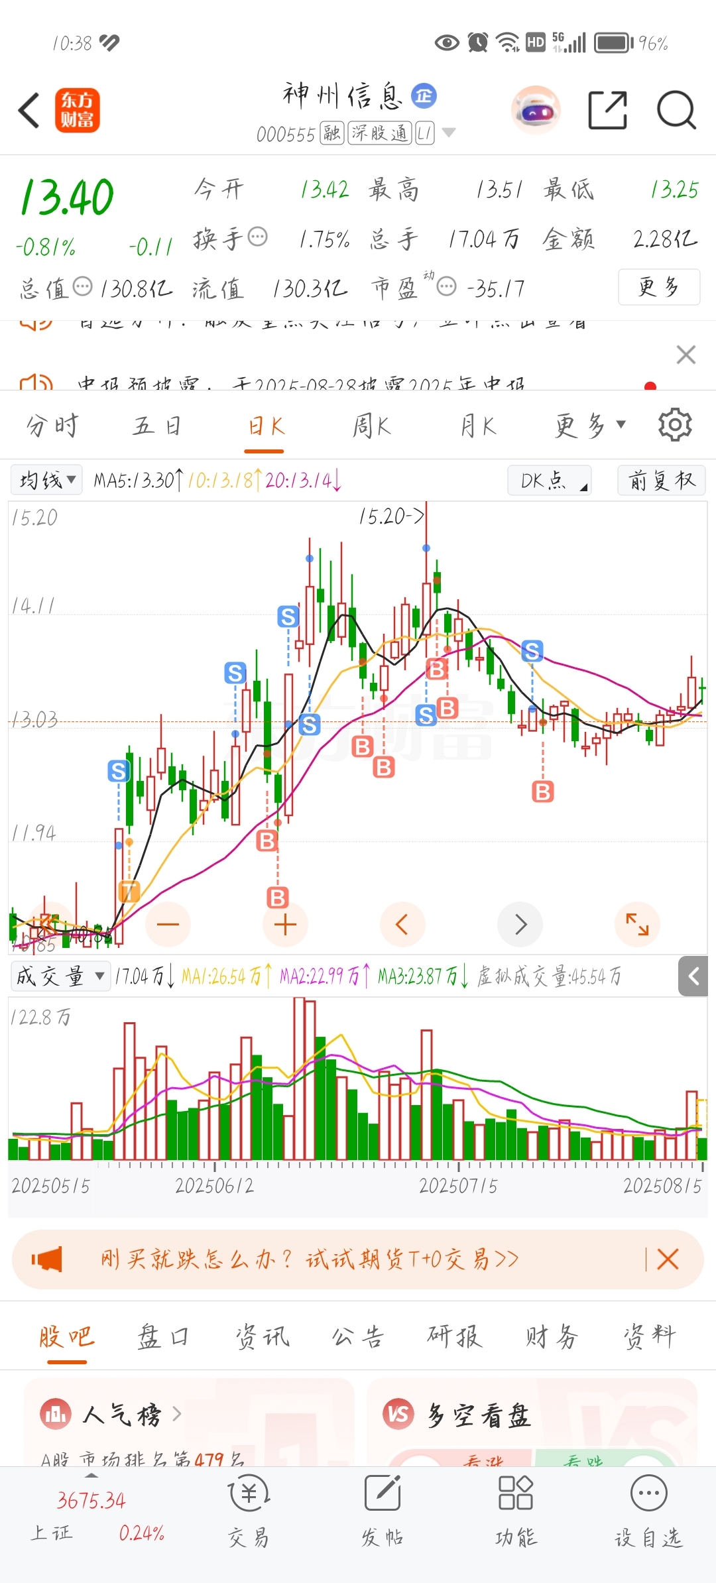Screen dimensions: 716x1583
Task: Tap the 13.40 current price
Action: 67,197
